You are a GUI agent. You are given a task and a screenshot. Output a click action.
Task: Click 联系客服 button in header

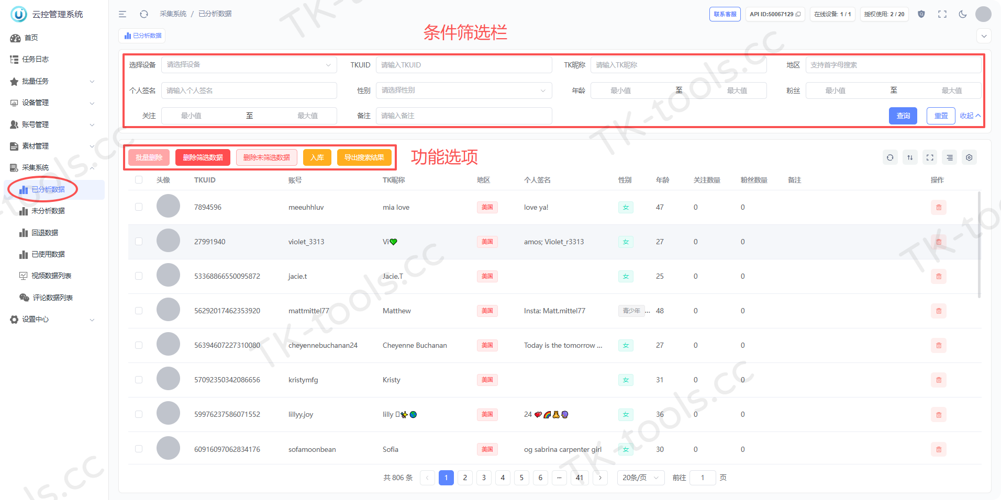(725, 14)
